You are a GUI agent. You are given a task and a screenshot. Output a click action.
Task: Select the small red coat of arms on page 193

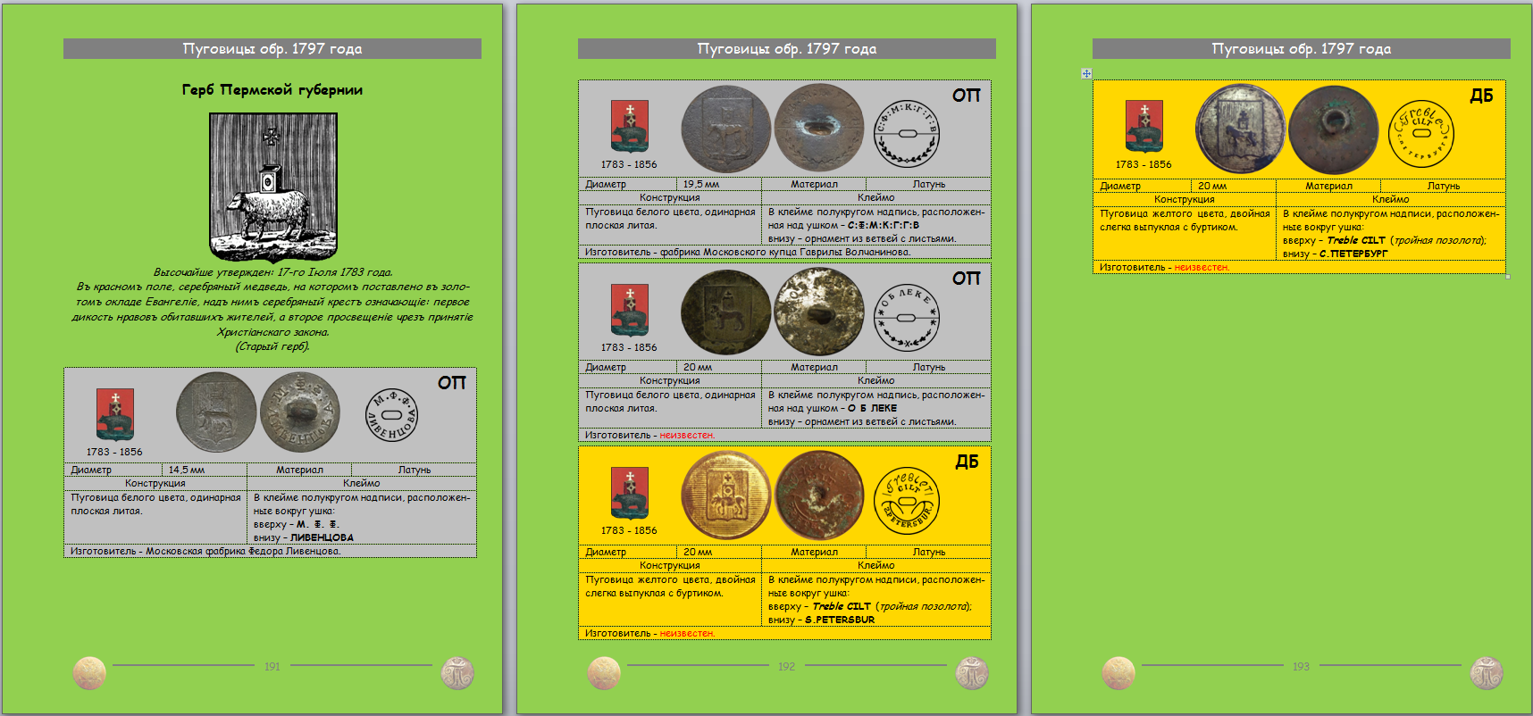click(x=1143, y=126)
